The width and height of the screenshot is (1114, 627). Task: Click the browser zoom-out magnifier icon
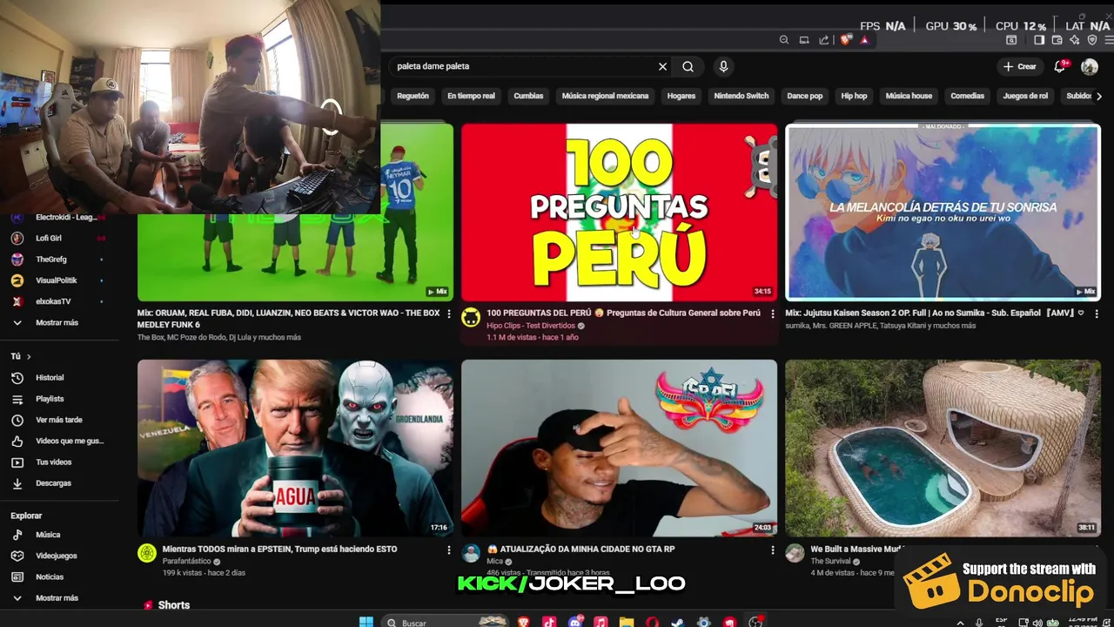[x=784, y=40]
